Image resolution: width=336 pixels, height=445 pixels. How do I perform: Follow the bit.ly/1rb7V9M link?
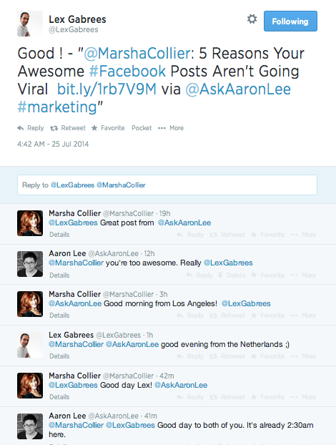tap(107, 89)
